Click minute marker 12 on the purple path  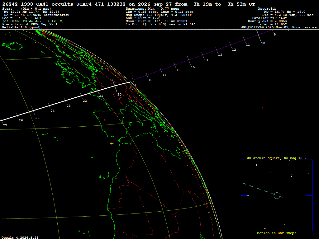(234, 49)
